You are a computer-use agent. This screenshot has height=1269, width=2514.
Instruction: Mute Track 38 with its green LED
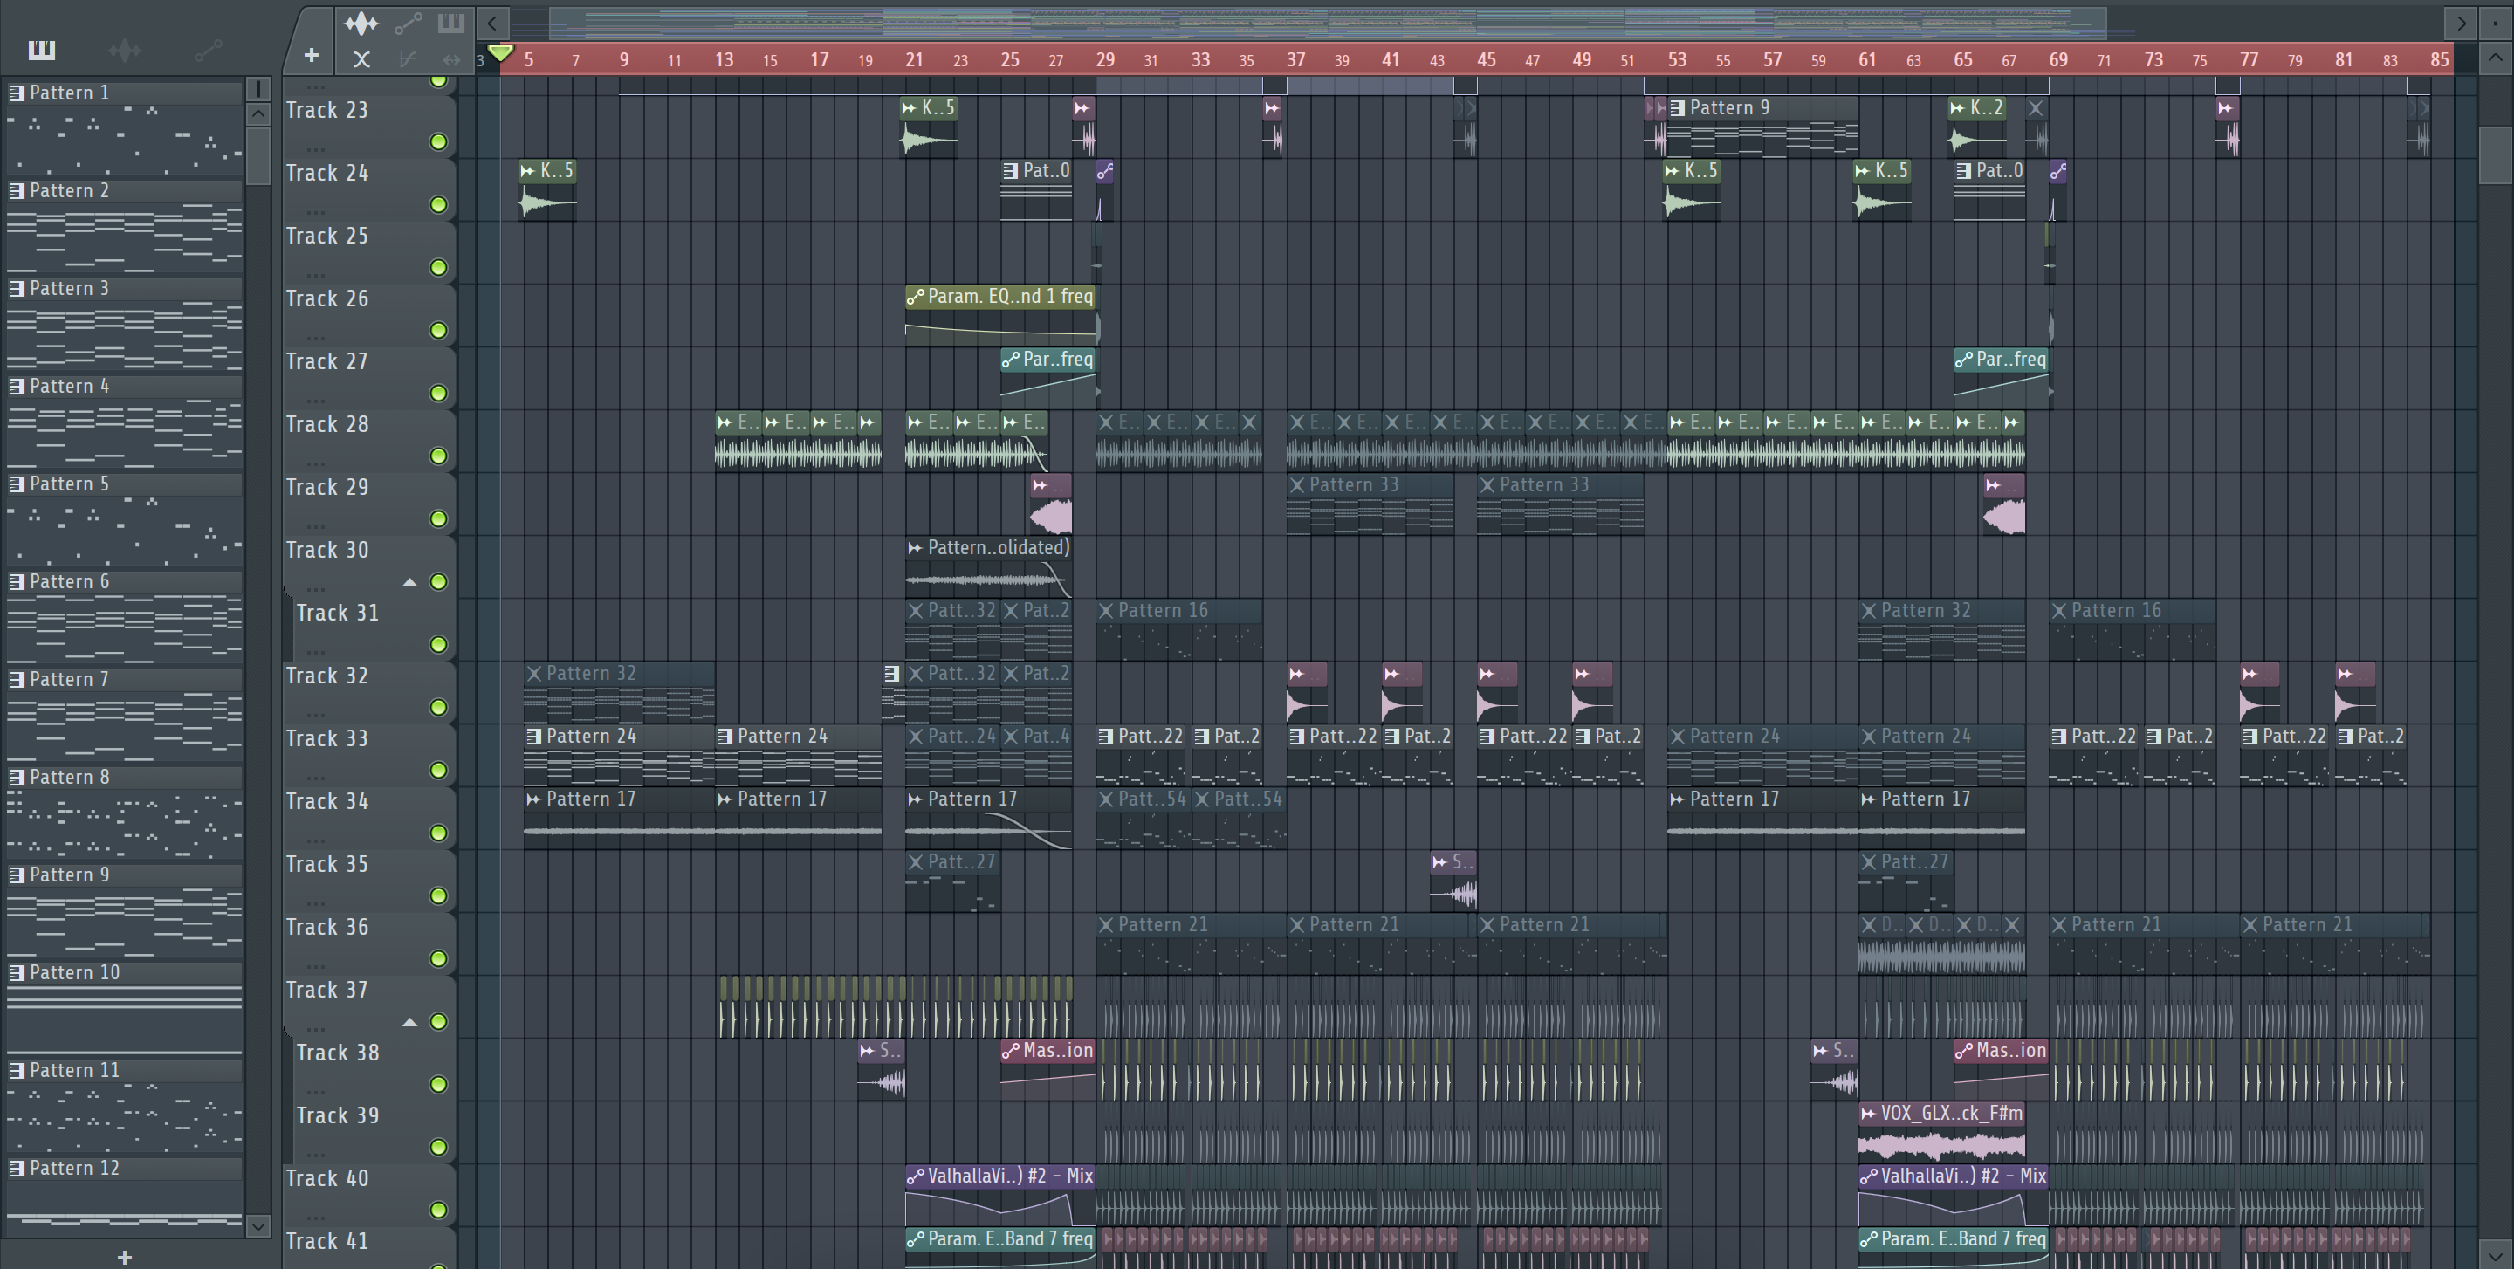click(439, 1085)
